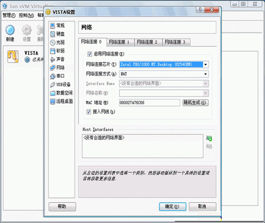Minimize the Sun xVM VirtualBox window
The width and height of the screenshot is (265, 223).
pos(235,4)
